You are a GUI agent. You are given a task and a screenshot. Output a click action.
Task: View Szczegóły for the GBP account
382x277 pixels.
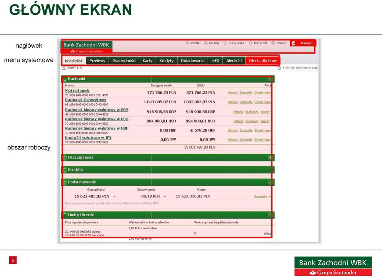251,112
